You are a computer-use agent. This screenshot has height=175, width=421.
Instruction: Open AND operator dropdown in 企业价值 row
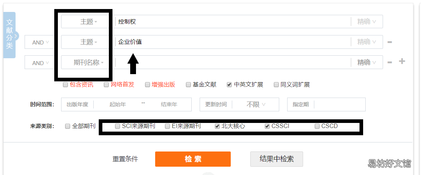(41, 42)
